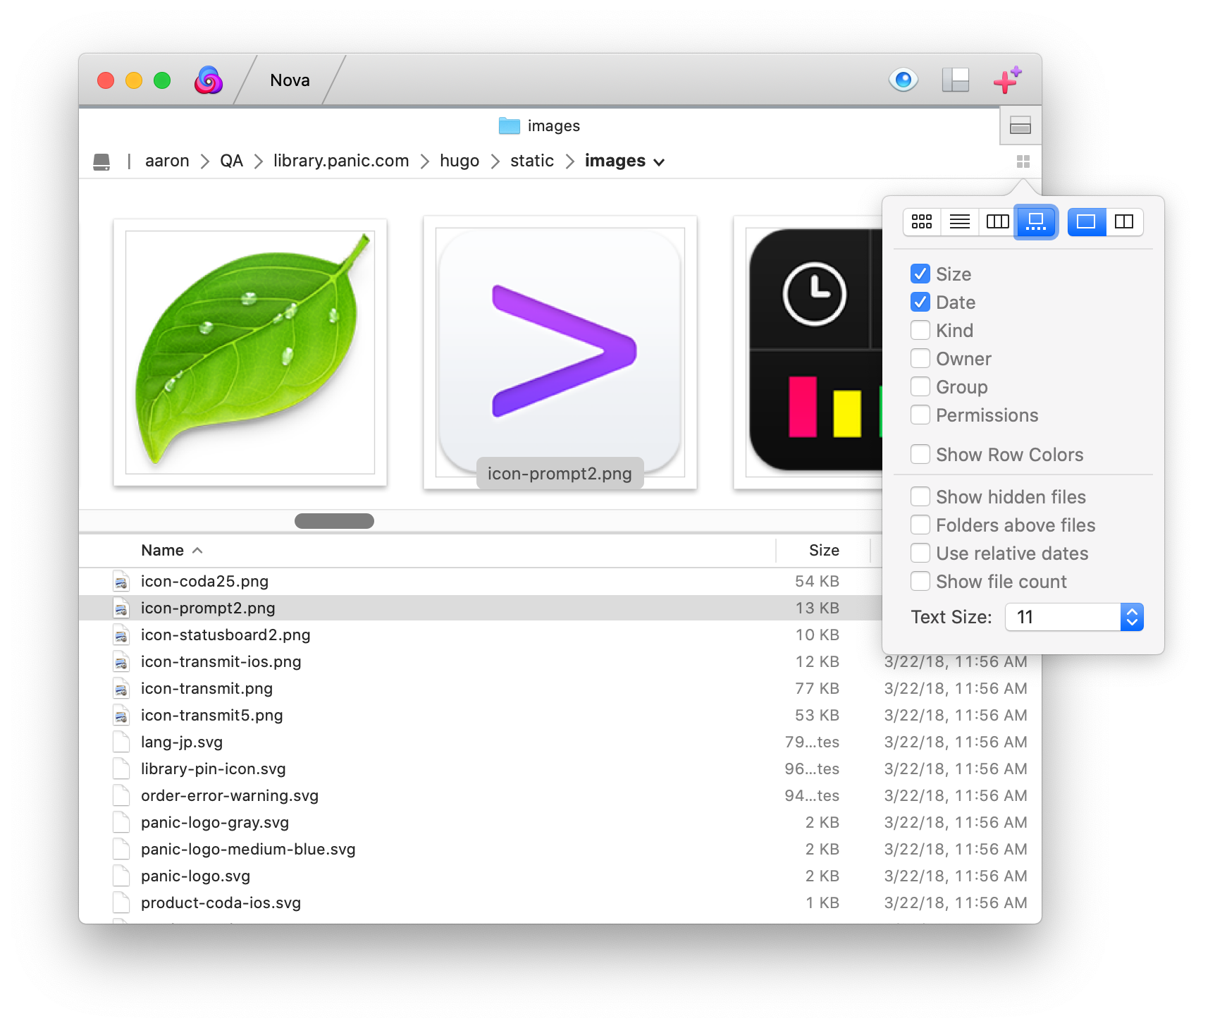
Task: Toggle Show Row Colors
Action: click(920, 454)
